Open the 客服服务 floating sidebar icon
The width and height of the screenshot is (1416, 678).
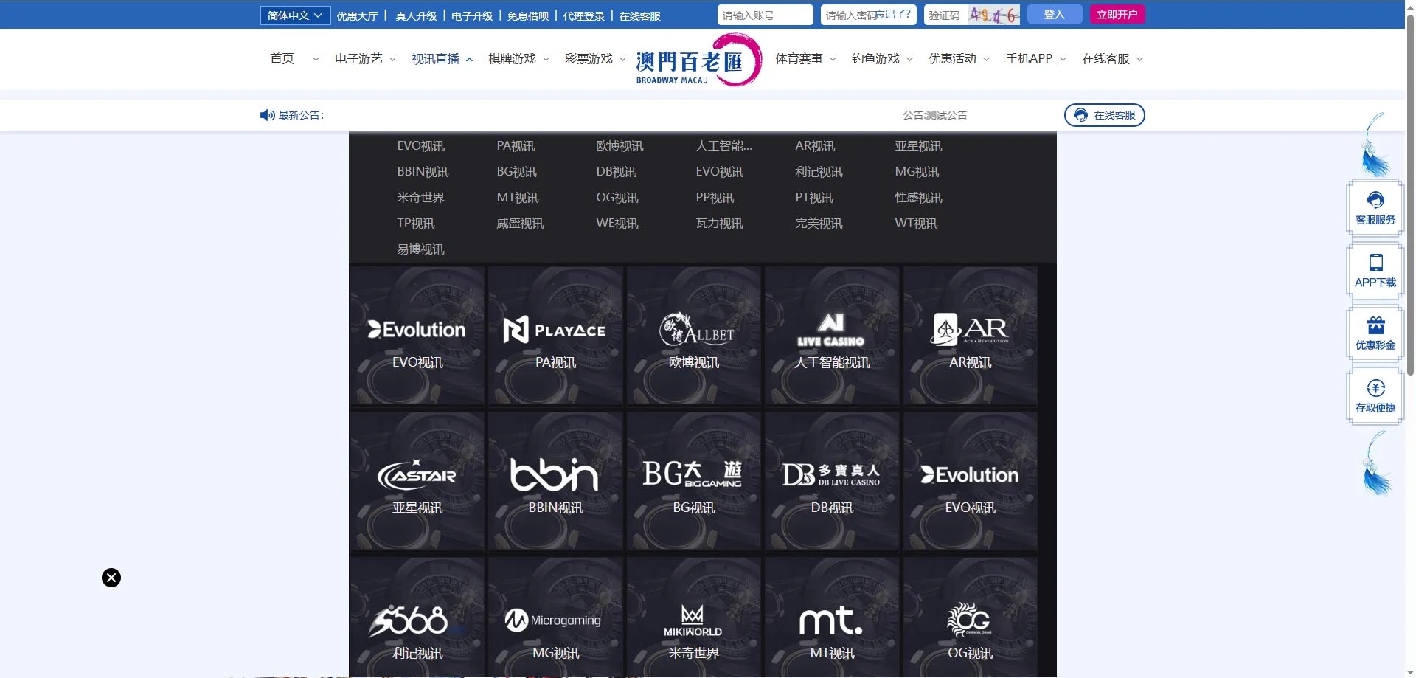tap(1375, 207)
